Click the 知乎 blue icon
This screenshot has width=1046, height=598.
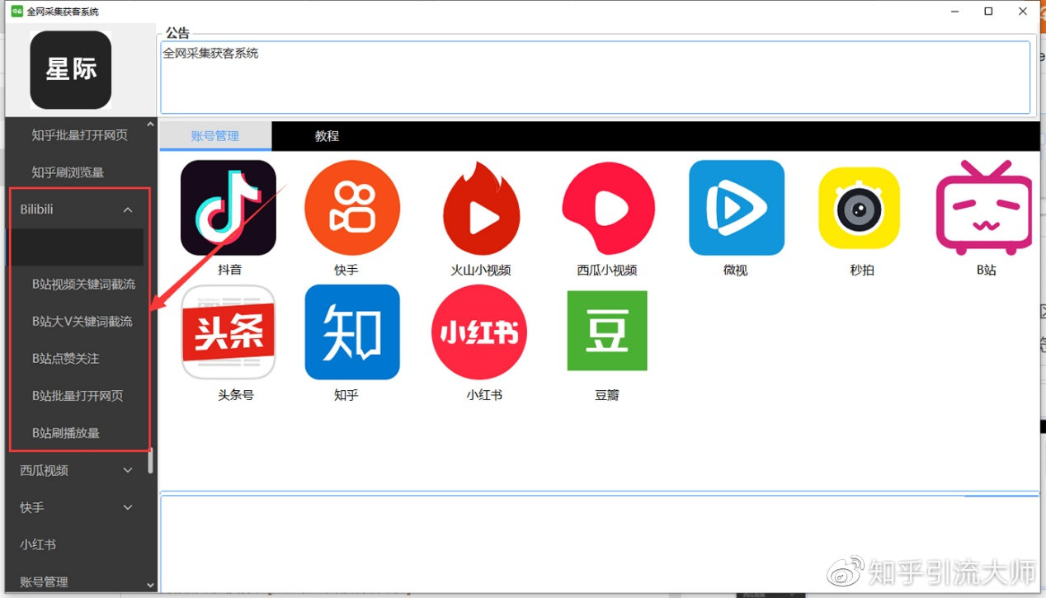click(352, 332)
